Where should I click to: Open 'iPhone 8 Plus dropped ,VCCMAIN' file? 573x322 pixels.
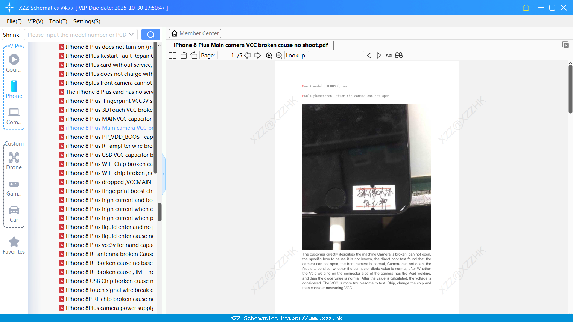pyautogui.click(x=106, y=182)
